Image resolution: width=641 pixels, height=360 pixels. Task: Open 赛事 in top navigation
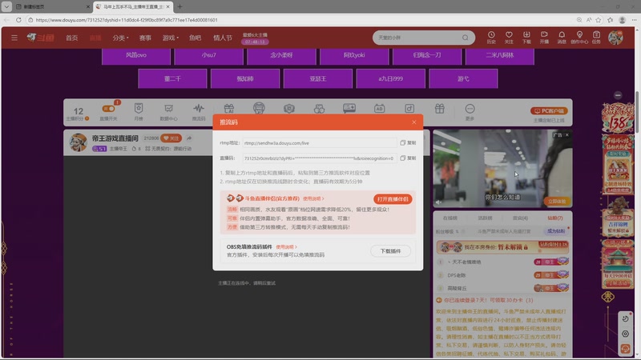click(x=145, y=38)
